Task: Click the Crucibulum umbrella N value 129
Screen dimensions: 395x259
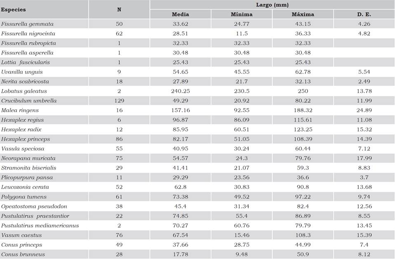Action: click(x=119, y=101)
